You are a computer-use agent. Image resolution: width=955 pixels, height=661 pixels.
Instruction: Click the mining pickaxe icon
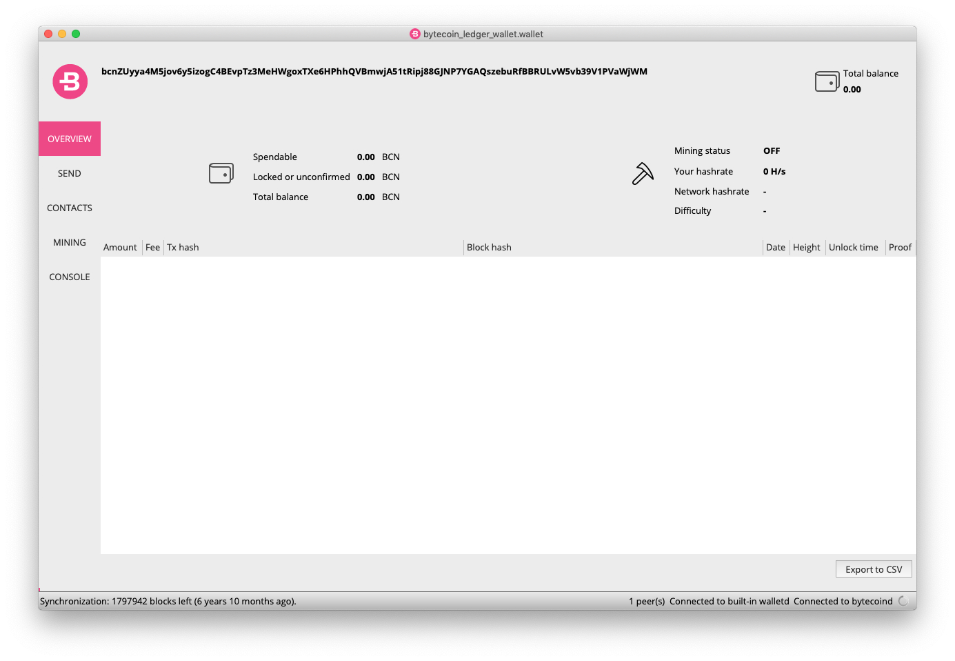click(x=643, y=173)
